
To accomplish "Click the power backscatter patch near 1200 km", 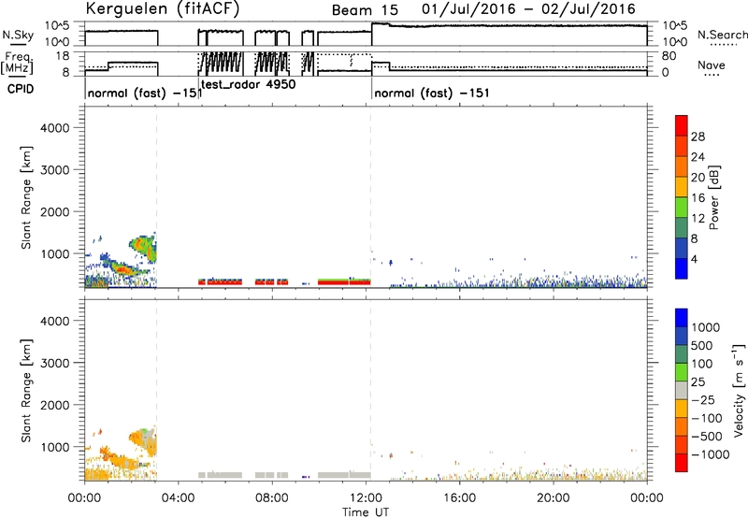I will [x=143, y=248].
